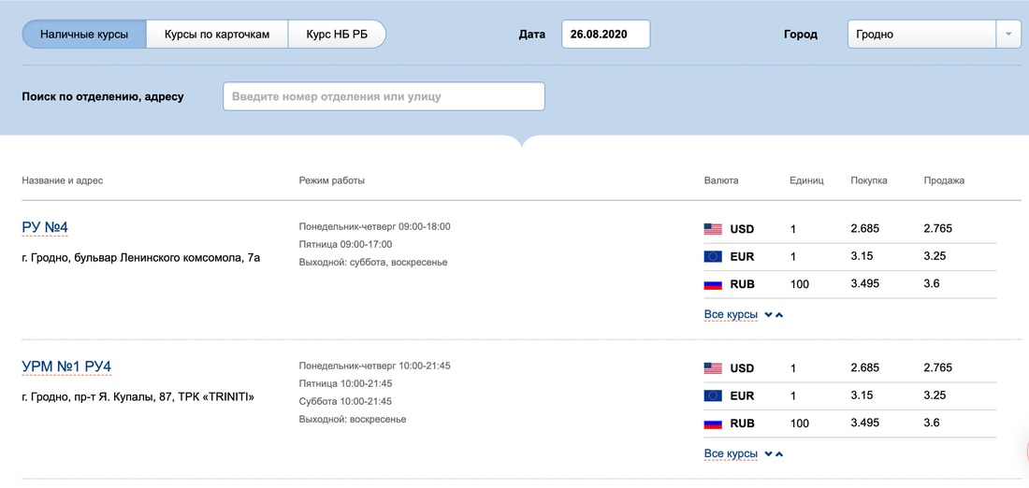This screenshot has width=1029, height=488.
Task: Click the date field showing 26.08.2020
Action: 605,35
